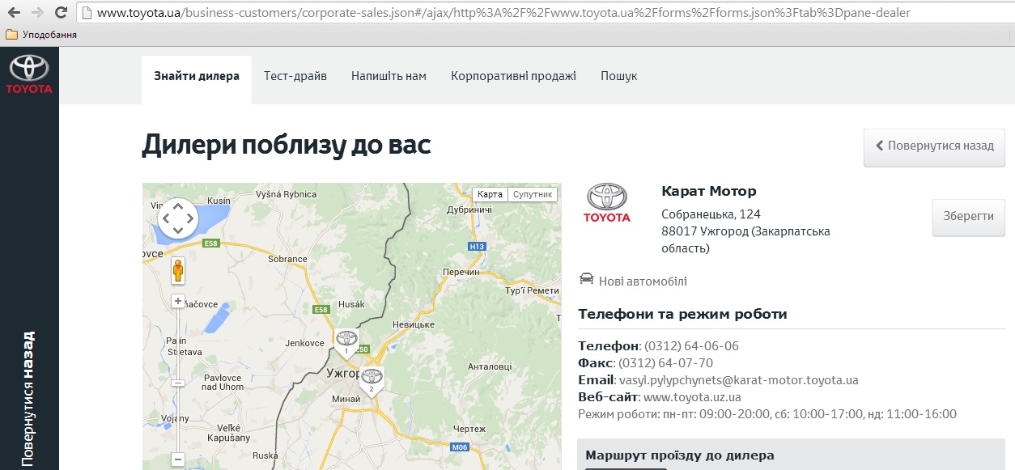
Task: Click the Повернутися назад button
Action: point(934,147)
